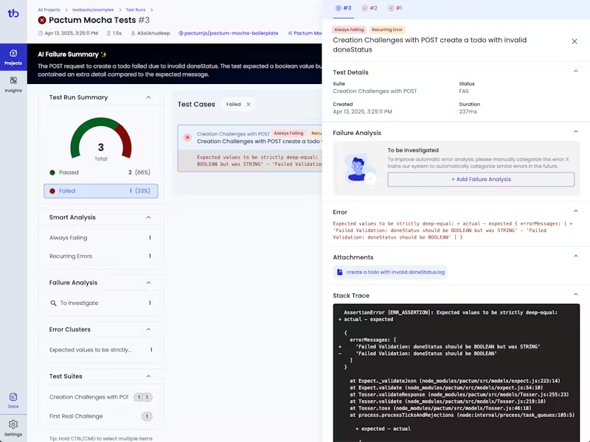Collapse the Smart Analysis section
590x442 pixels.
148,217
